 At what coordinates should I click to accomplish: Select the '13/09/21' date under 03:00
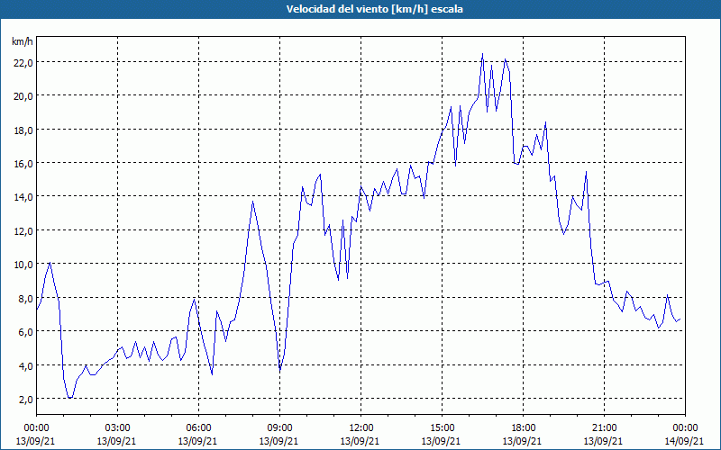pos(118,441)
